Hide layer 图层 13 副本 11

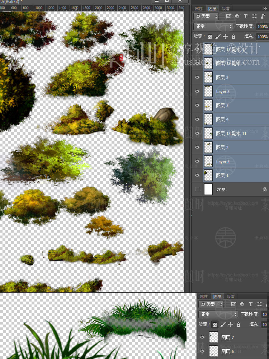197,133
